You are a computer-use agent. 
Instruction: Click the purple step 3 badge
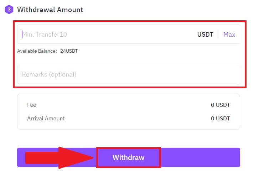9,10
